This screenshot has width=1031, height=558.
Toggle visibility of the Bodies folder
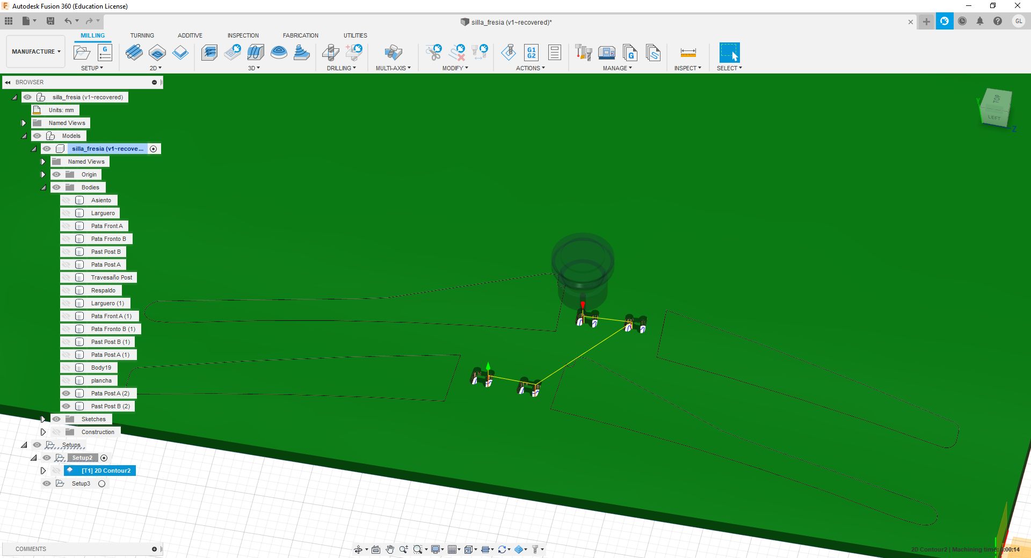tap(56, 187)
